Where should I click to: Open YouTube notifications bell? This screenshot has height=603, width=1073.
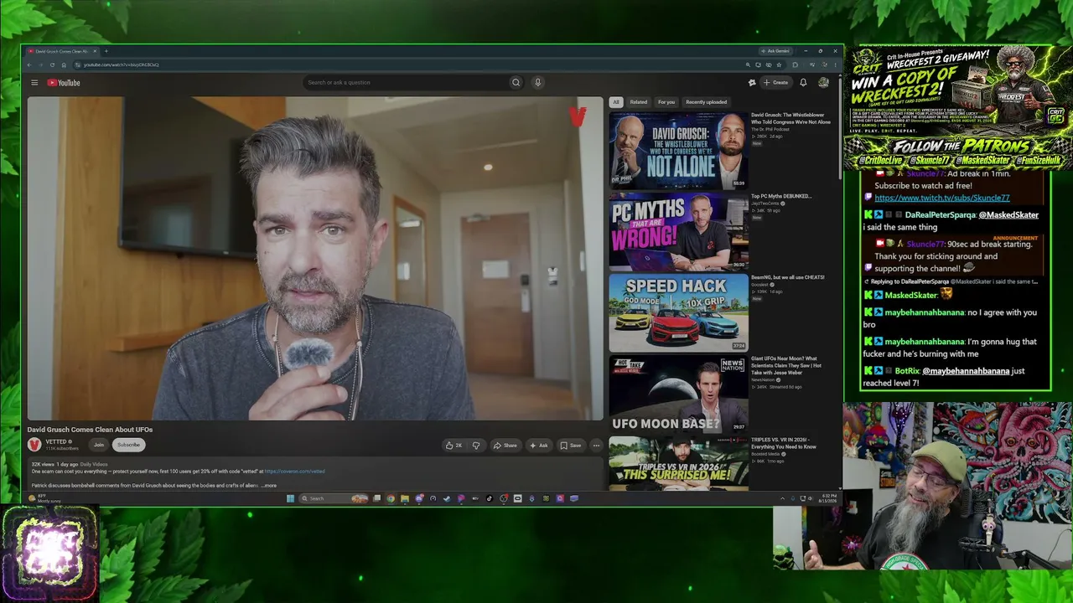(x=803, y=82)
